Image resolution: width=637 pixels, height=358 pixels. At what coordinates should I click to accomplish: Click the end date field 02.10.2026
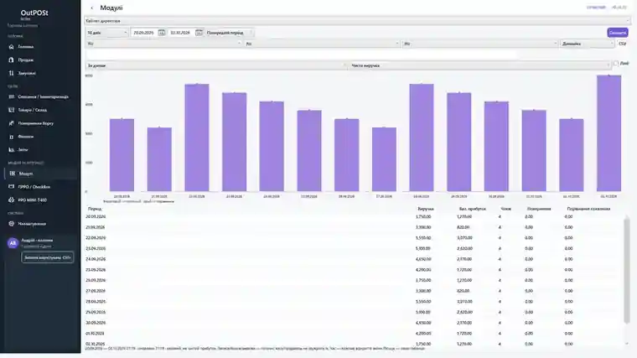tap(181, 33)
